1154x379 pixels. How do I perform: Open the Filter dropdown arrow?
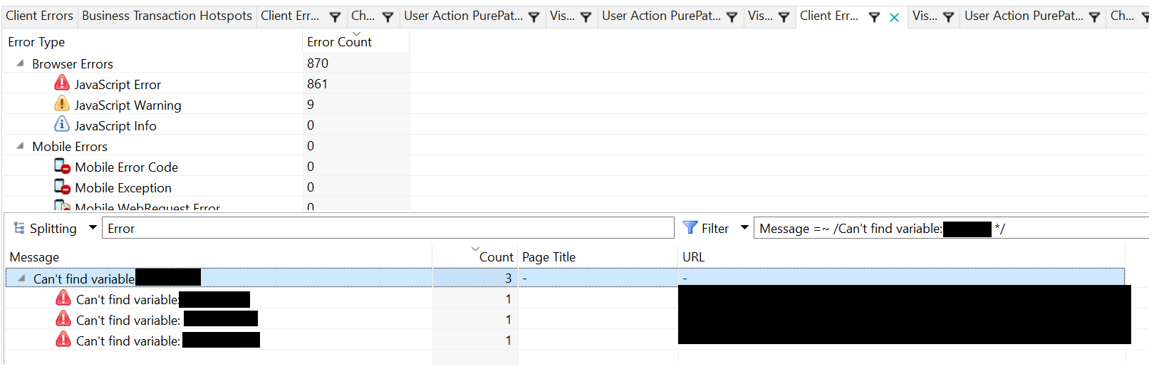pyautogui.click(x=744, y=228)
